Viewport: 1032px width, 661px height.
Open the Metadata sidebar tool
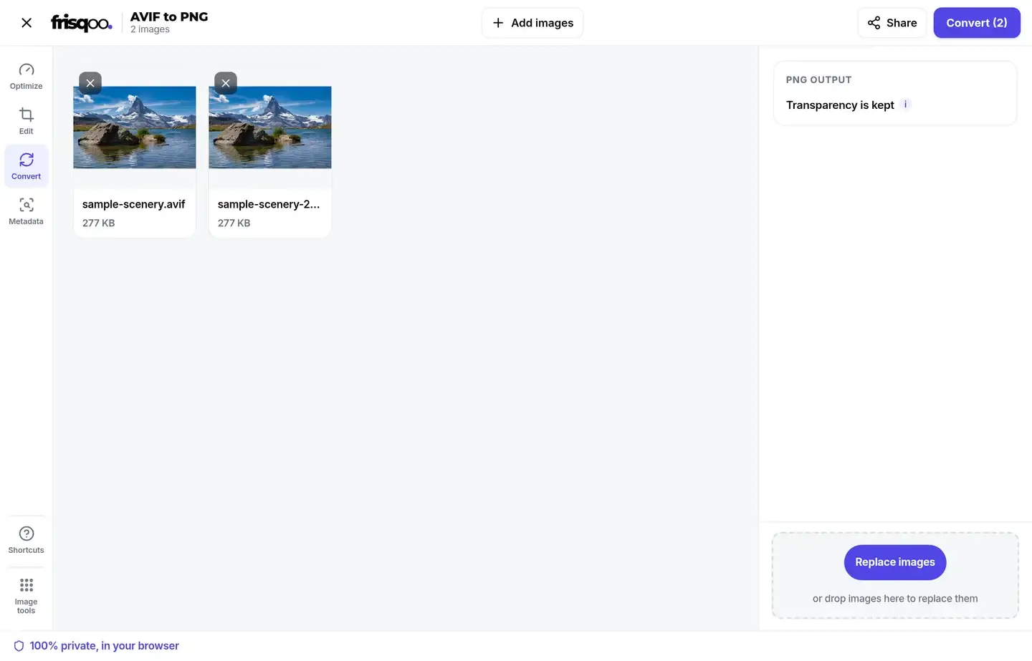pos(27,211)
